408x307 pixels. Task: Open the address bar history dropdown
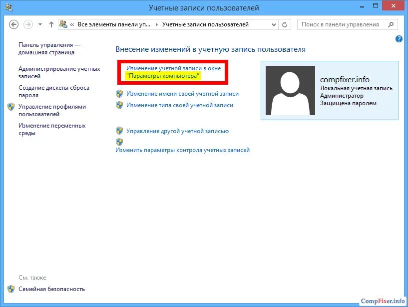pyautogui.click(x=274, y=25)
